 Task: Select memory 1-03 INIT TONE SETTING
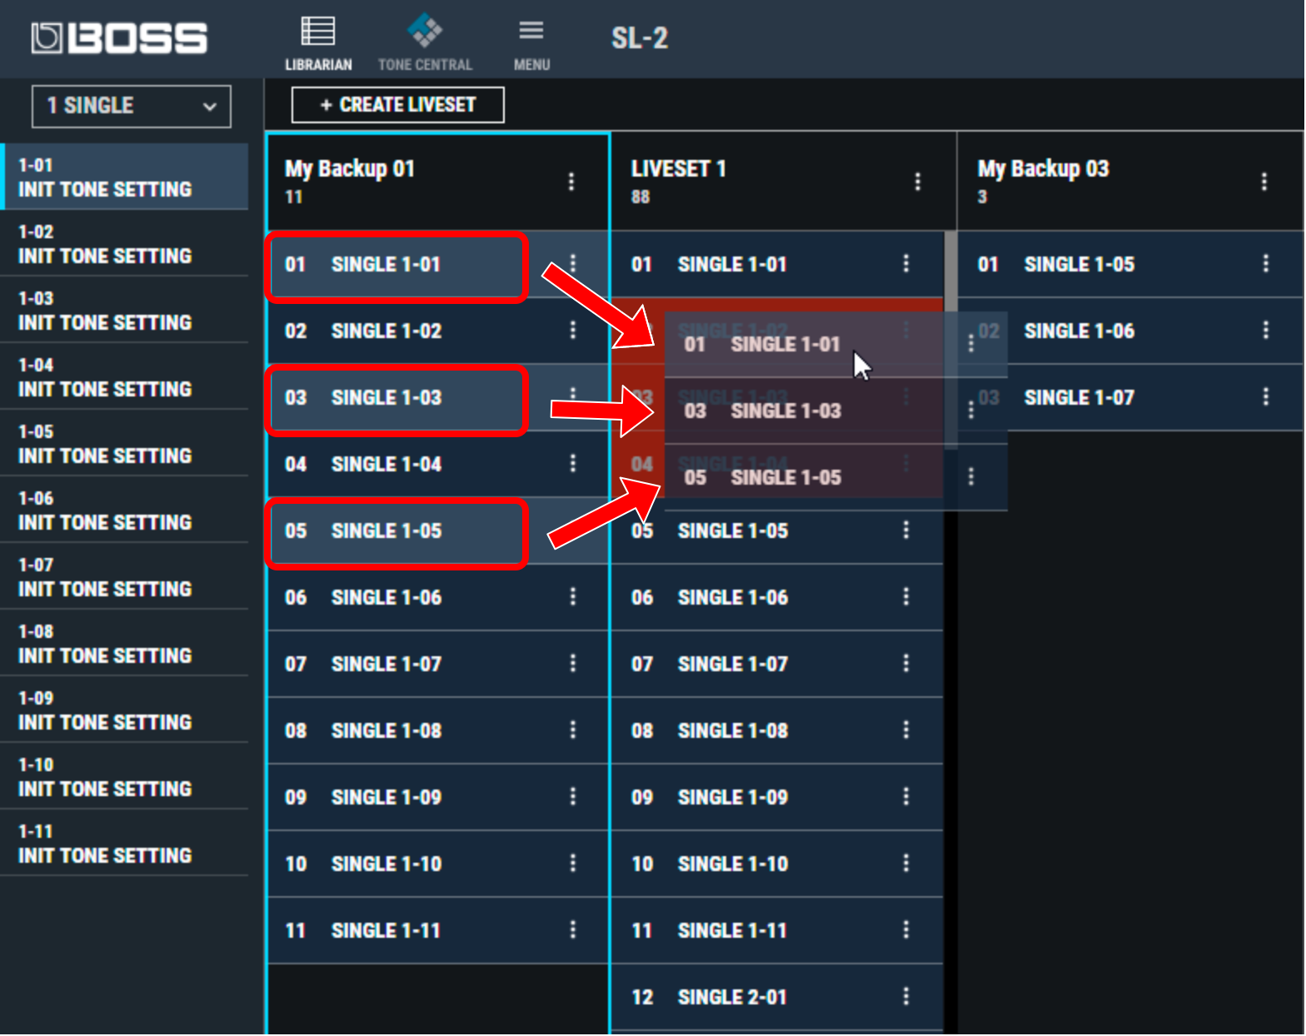coord(125,310)
